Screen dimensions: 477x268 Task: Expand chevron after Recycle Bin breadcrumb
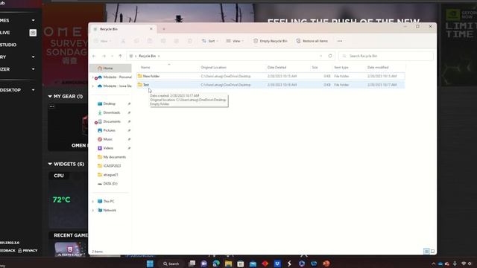tap(159, 57)
